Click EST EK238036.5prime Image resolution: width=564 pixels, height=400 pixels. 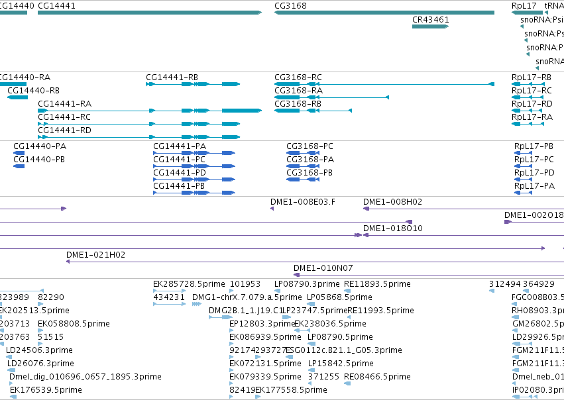click(302, 330)
